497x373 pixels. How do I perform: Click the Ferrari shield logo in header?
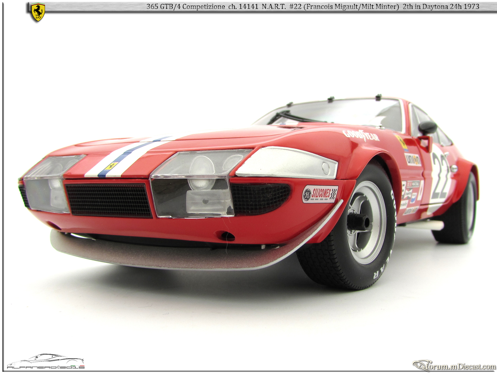(38, 12)
